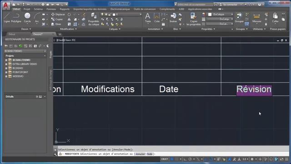Open the Schéma ribbon tab

(x=38, y=9)
